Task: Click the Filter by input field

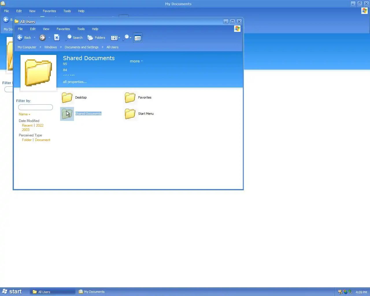Action: 36,107
